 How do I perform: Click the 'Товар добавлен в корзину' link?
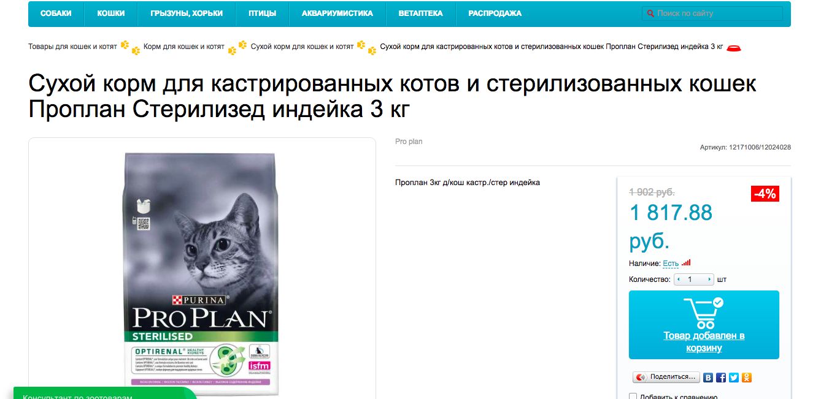[x=704, y=342]
